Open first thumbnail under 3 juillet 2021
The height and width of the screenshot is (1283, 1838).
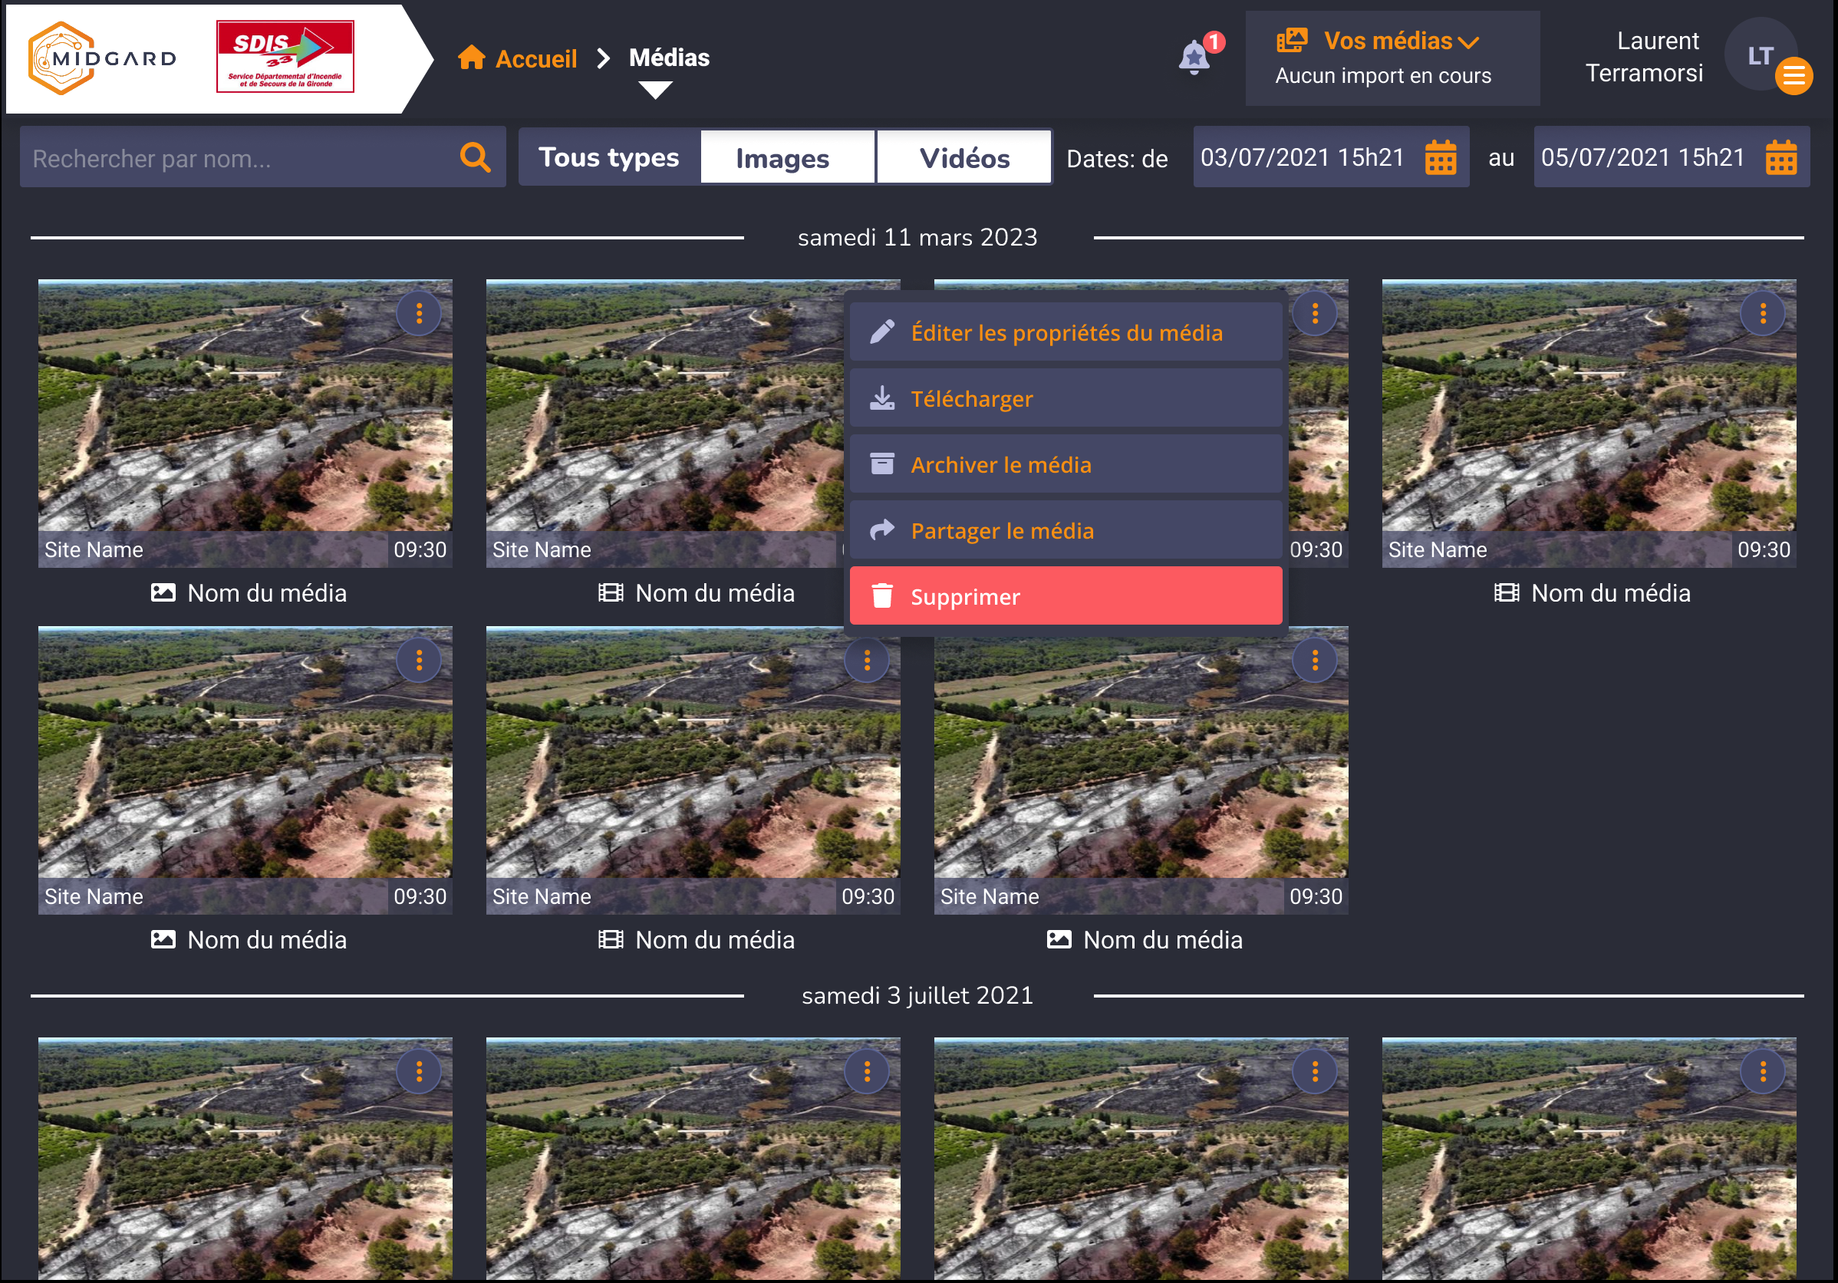pyautogui.click(x=245, y=1159)
